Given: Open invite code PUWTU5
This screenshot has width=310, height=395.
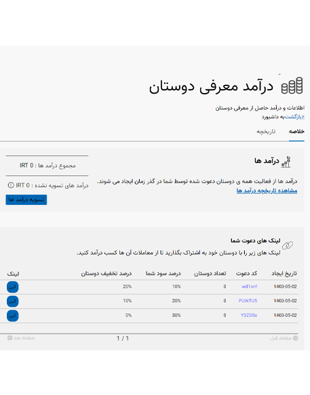Looking at the screenshot, I should pos(248,301).
